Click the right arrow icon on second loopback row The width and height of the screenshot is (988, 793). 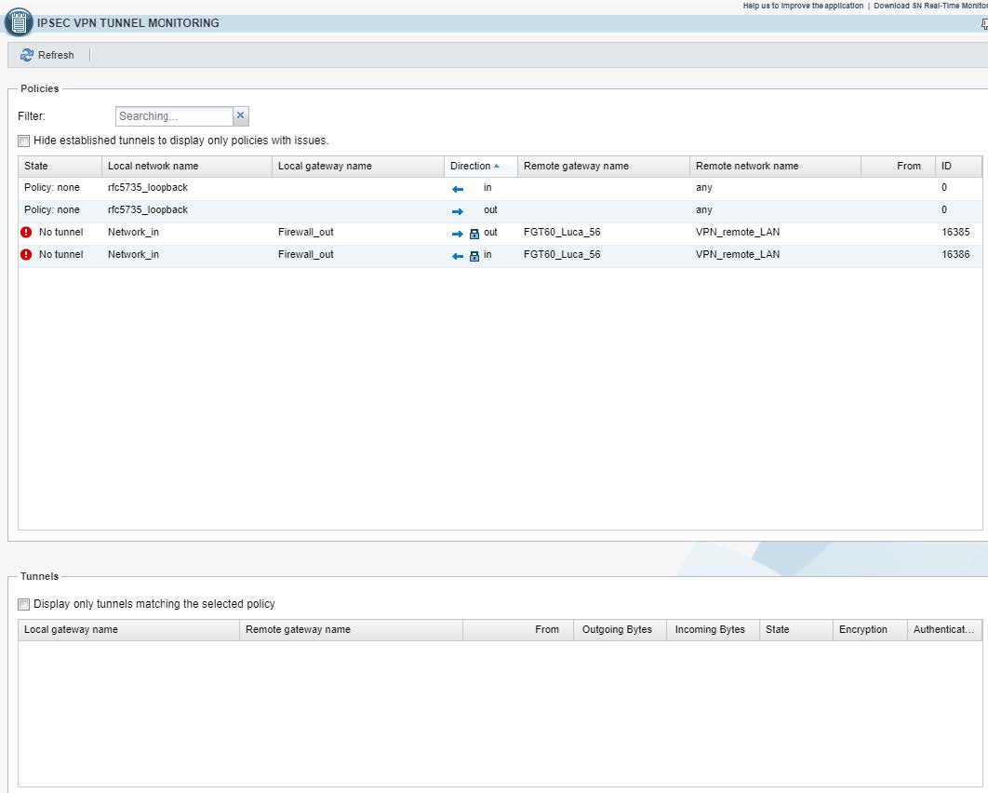458,211
